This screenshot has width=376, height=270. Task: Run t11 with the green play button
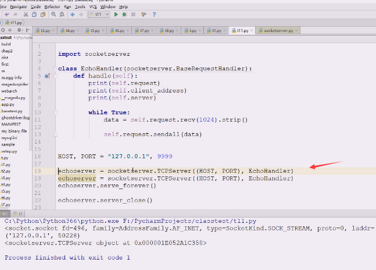point(116,15)
